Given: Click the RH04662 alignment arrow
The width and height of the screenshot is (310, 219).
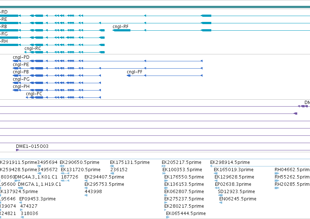Looking at the screenshot, I should tap(277, 173).
